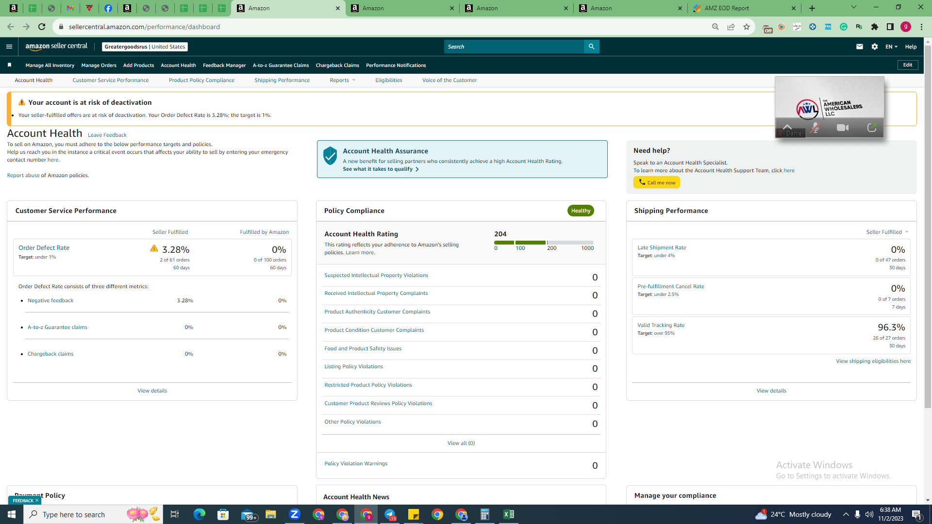Open the AMZ EOD Report browser tab
Viewport: 932px width, 524px height.
point(744,8)
